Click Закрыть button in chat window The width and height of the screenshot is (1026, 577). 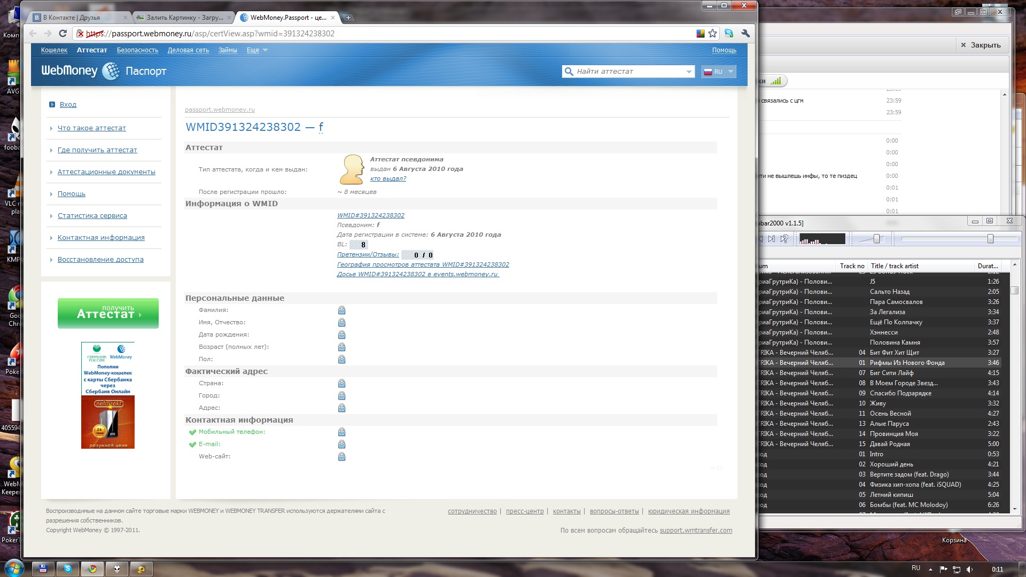(x=981, y=45)
